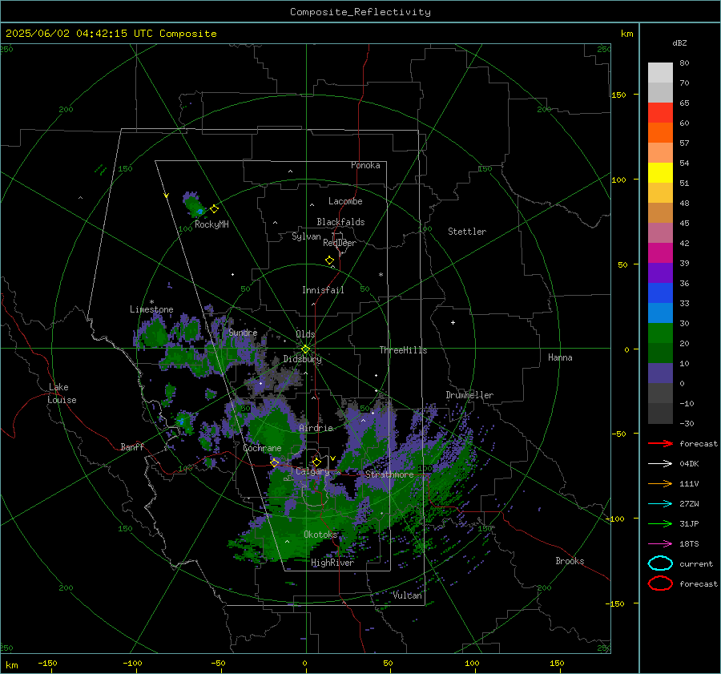The height and width of the screenshot is (674, 721).
Task: Click the ThreeHills town label
Action: click(403, 350)
